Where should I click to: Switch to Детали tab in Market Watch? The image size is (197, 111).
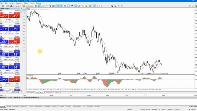[x=8, y=92]
